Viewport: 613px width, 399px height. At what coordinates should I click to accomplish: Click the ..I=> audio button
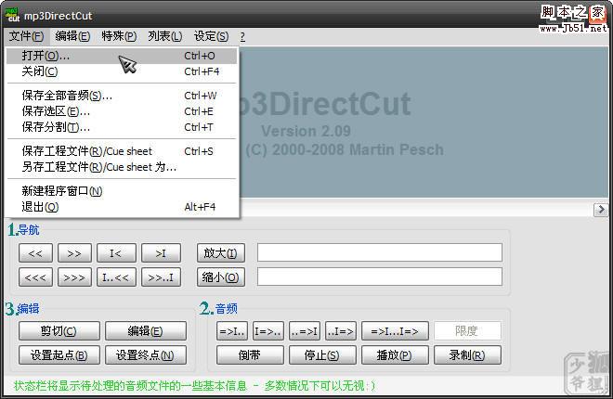(341, 331)
